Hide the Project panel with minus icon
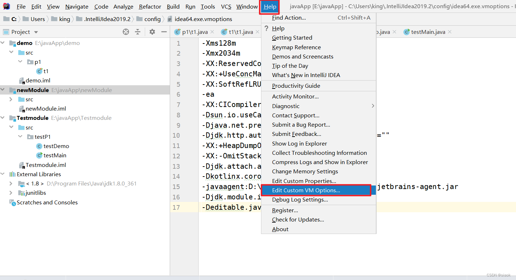 (x=164, y=32)
